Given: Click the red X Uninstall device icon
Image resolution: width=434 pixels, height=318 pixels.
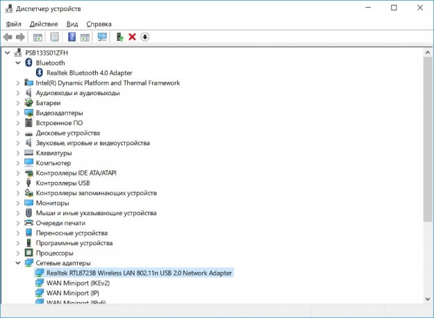Looking at the screenshot, I should coord(132,37).
